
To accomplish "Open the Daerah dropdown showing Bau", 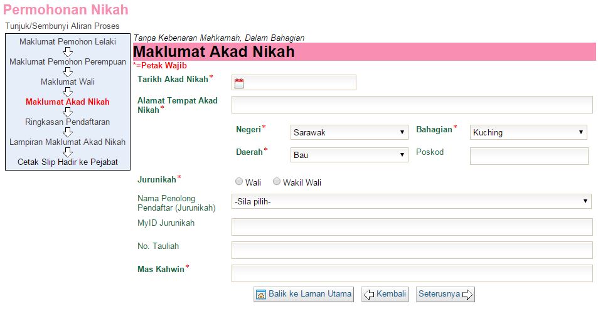I will tap(350, 155).
